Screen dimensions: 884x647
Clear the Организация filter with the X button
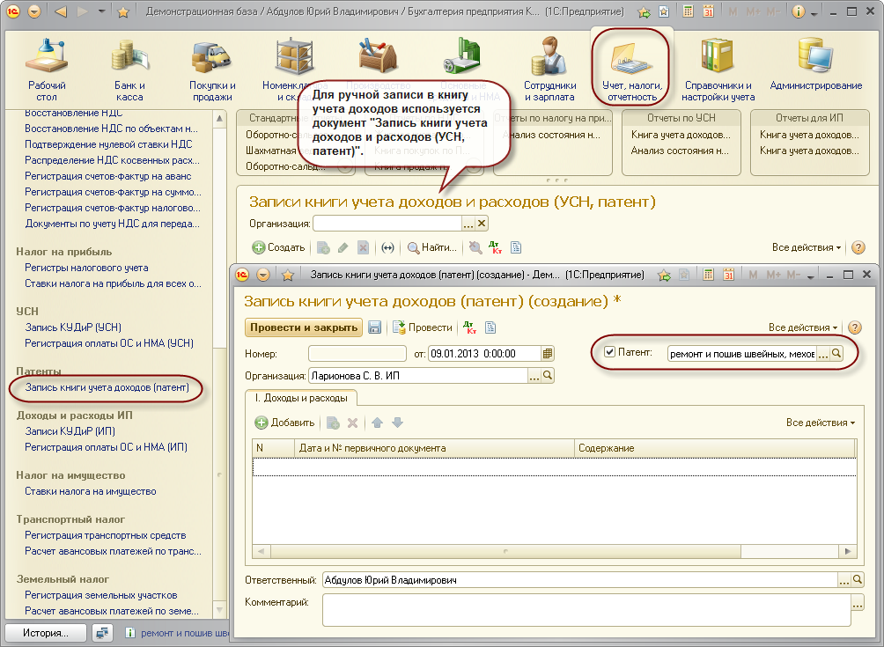pos(482,224)
